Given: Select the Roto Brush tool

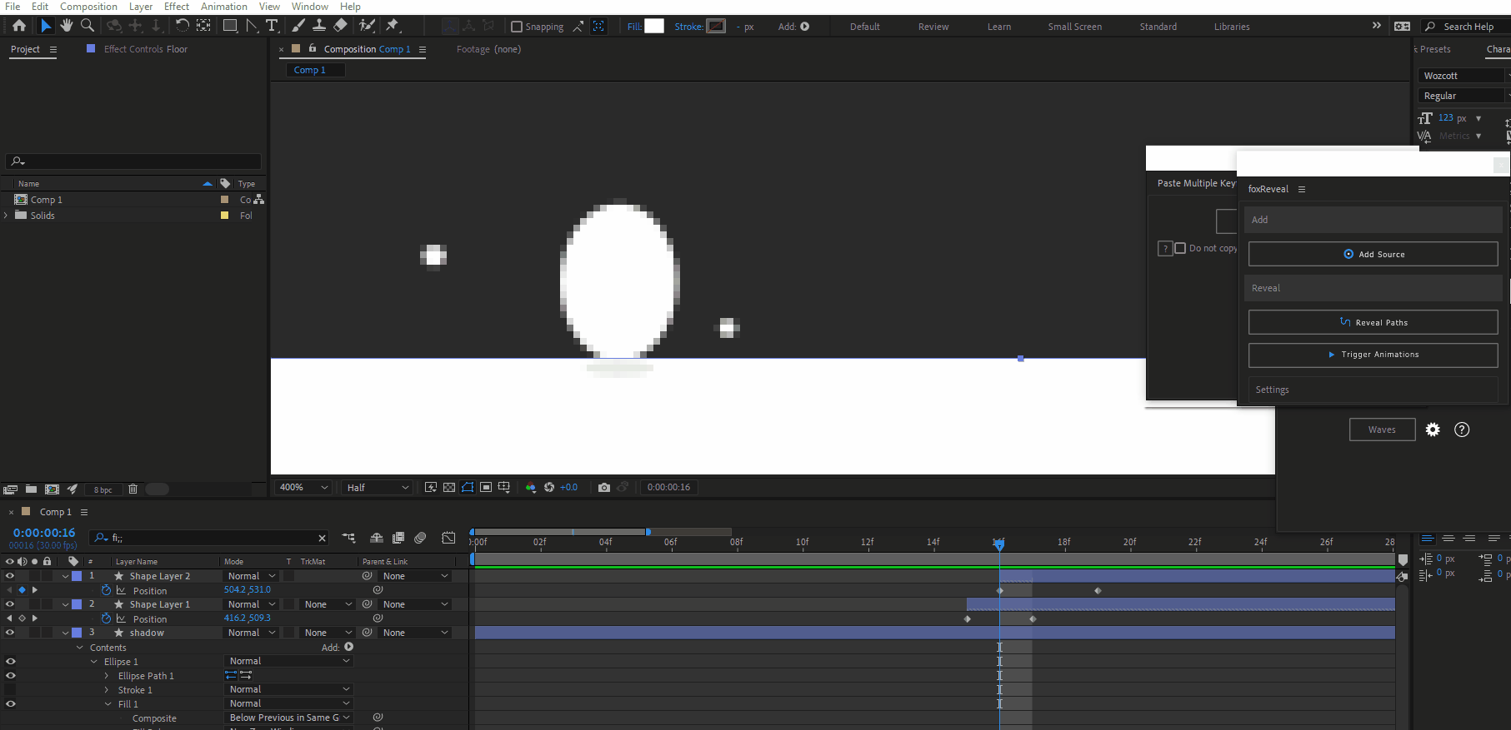Looking at the screenshot, I should [x=367, y=26].
